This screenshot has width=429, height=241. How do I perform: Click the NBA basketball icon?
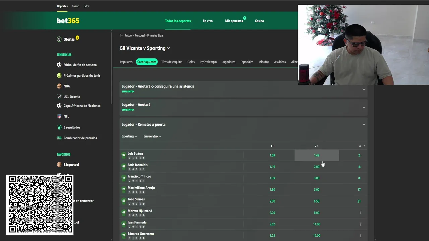point(59,86)
